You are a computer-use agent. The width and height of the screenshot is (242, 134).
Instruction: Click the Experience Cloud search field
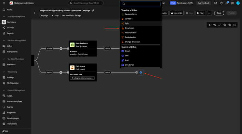(86, 3)
